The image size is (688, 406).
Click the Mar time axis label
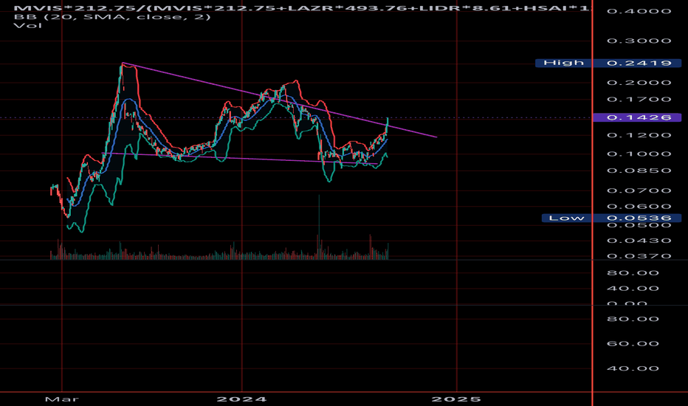point(62,399)
